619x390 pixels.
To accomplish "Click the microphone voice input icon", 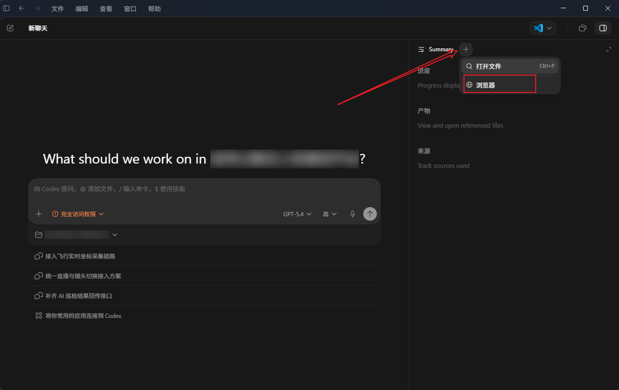I will tap(353, 214).
